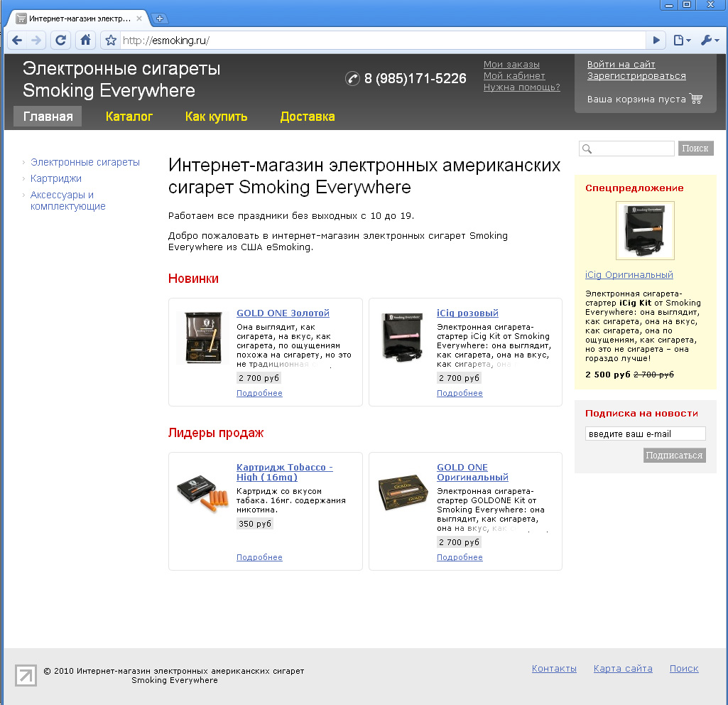Viewport: 728px width, 705px height.
Task: Click the Зарегистрироваться link
Action: pyautogui.click(x=636, y=76)
